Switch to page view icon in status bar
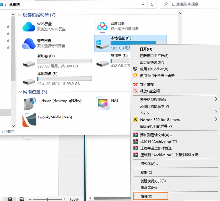220x201 pixels. coord(10,199)
